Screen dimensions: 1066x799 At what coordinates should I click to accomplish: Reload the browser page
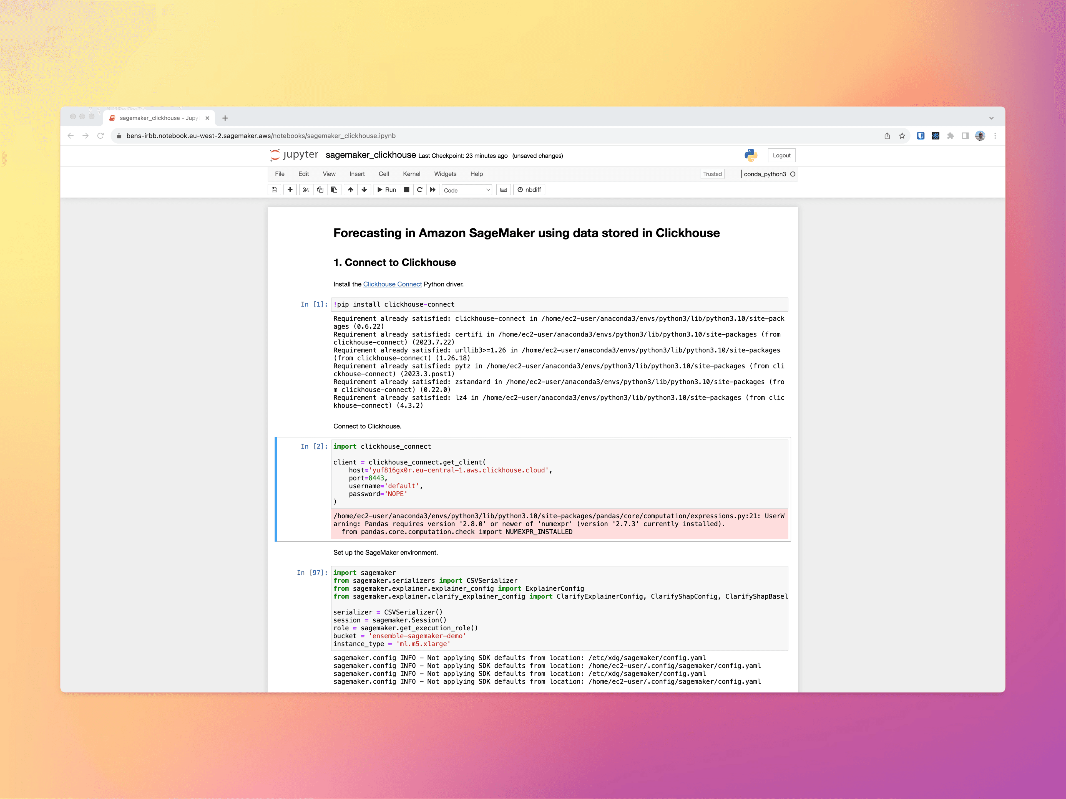pyautogui.click(x=101, y=136)
